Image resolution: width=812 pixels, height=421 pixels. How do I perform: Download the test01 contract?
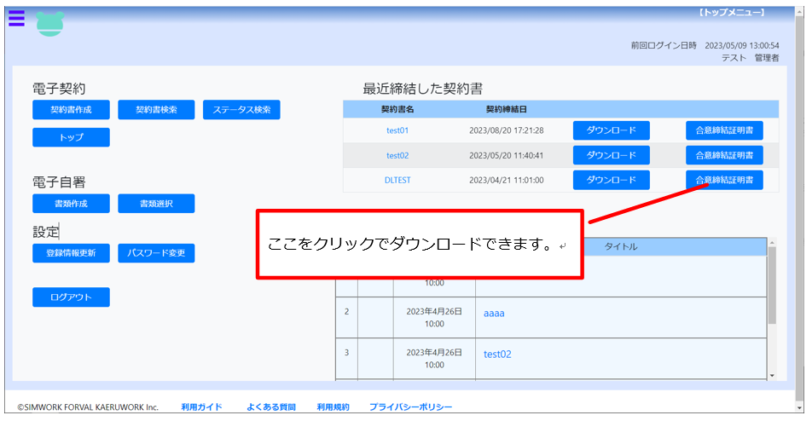611,130
